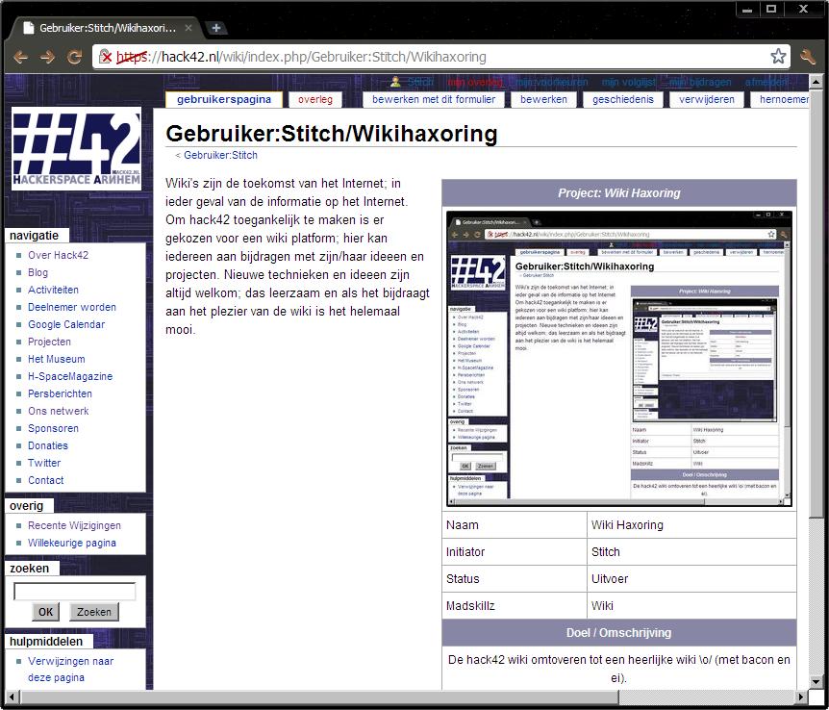Click the Wiki Haxoring project screenshot thumbnail
This screenshot has width=829, height=710.
pyautogui.click(x=619, y=358)
